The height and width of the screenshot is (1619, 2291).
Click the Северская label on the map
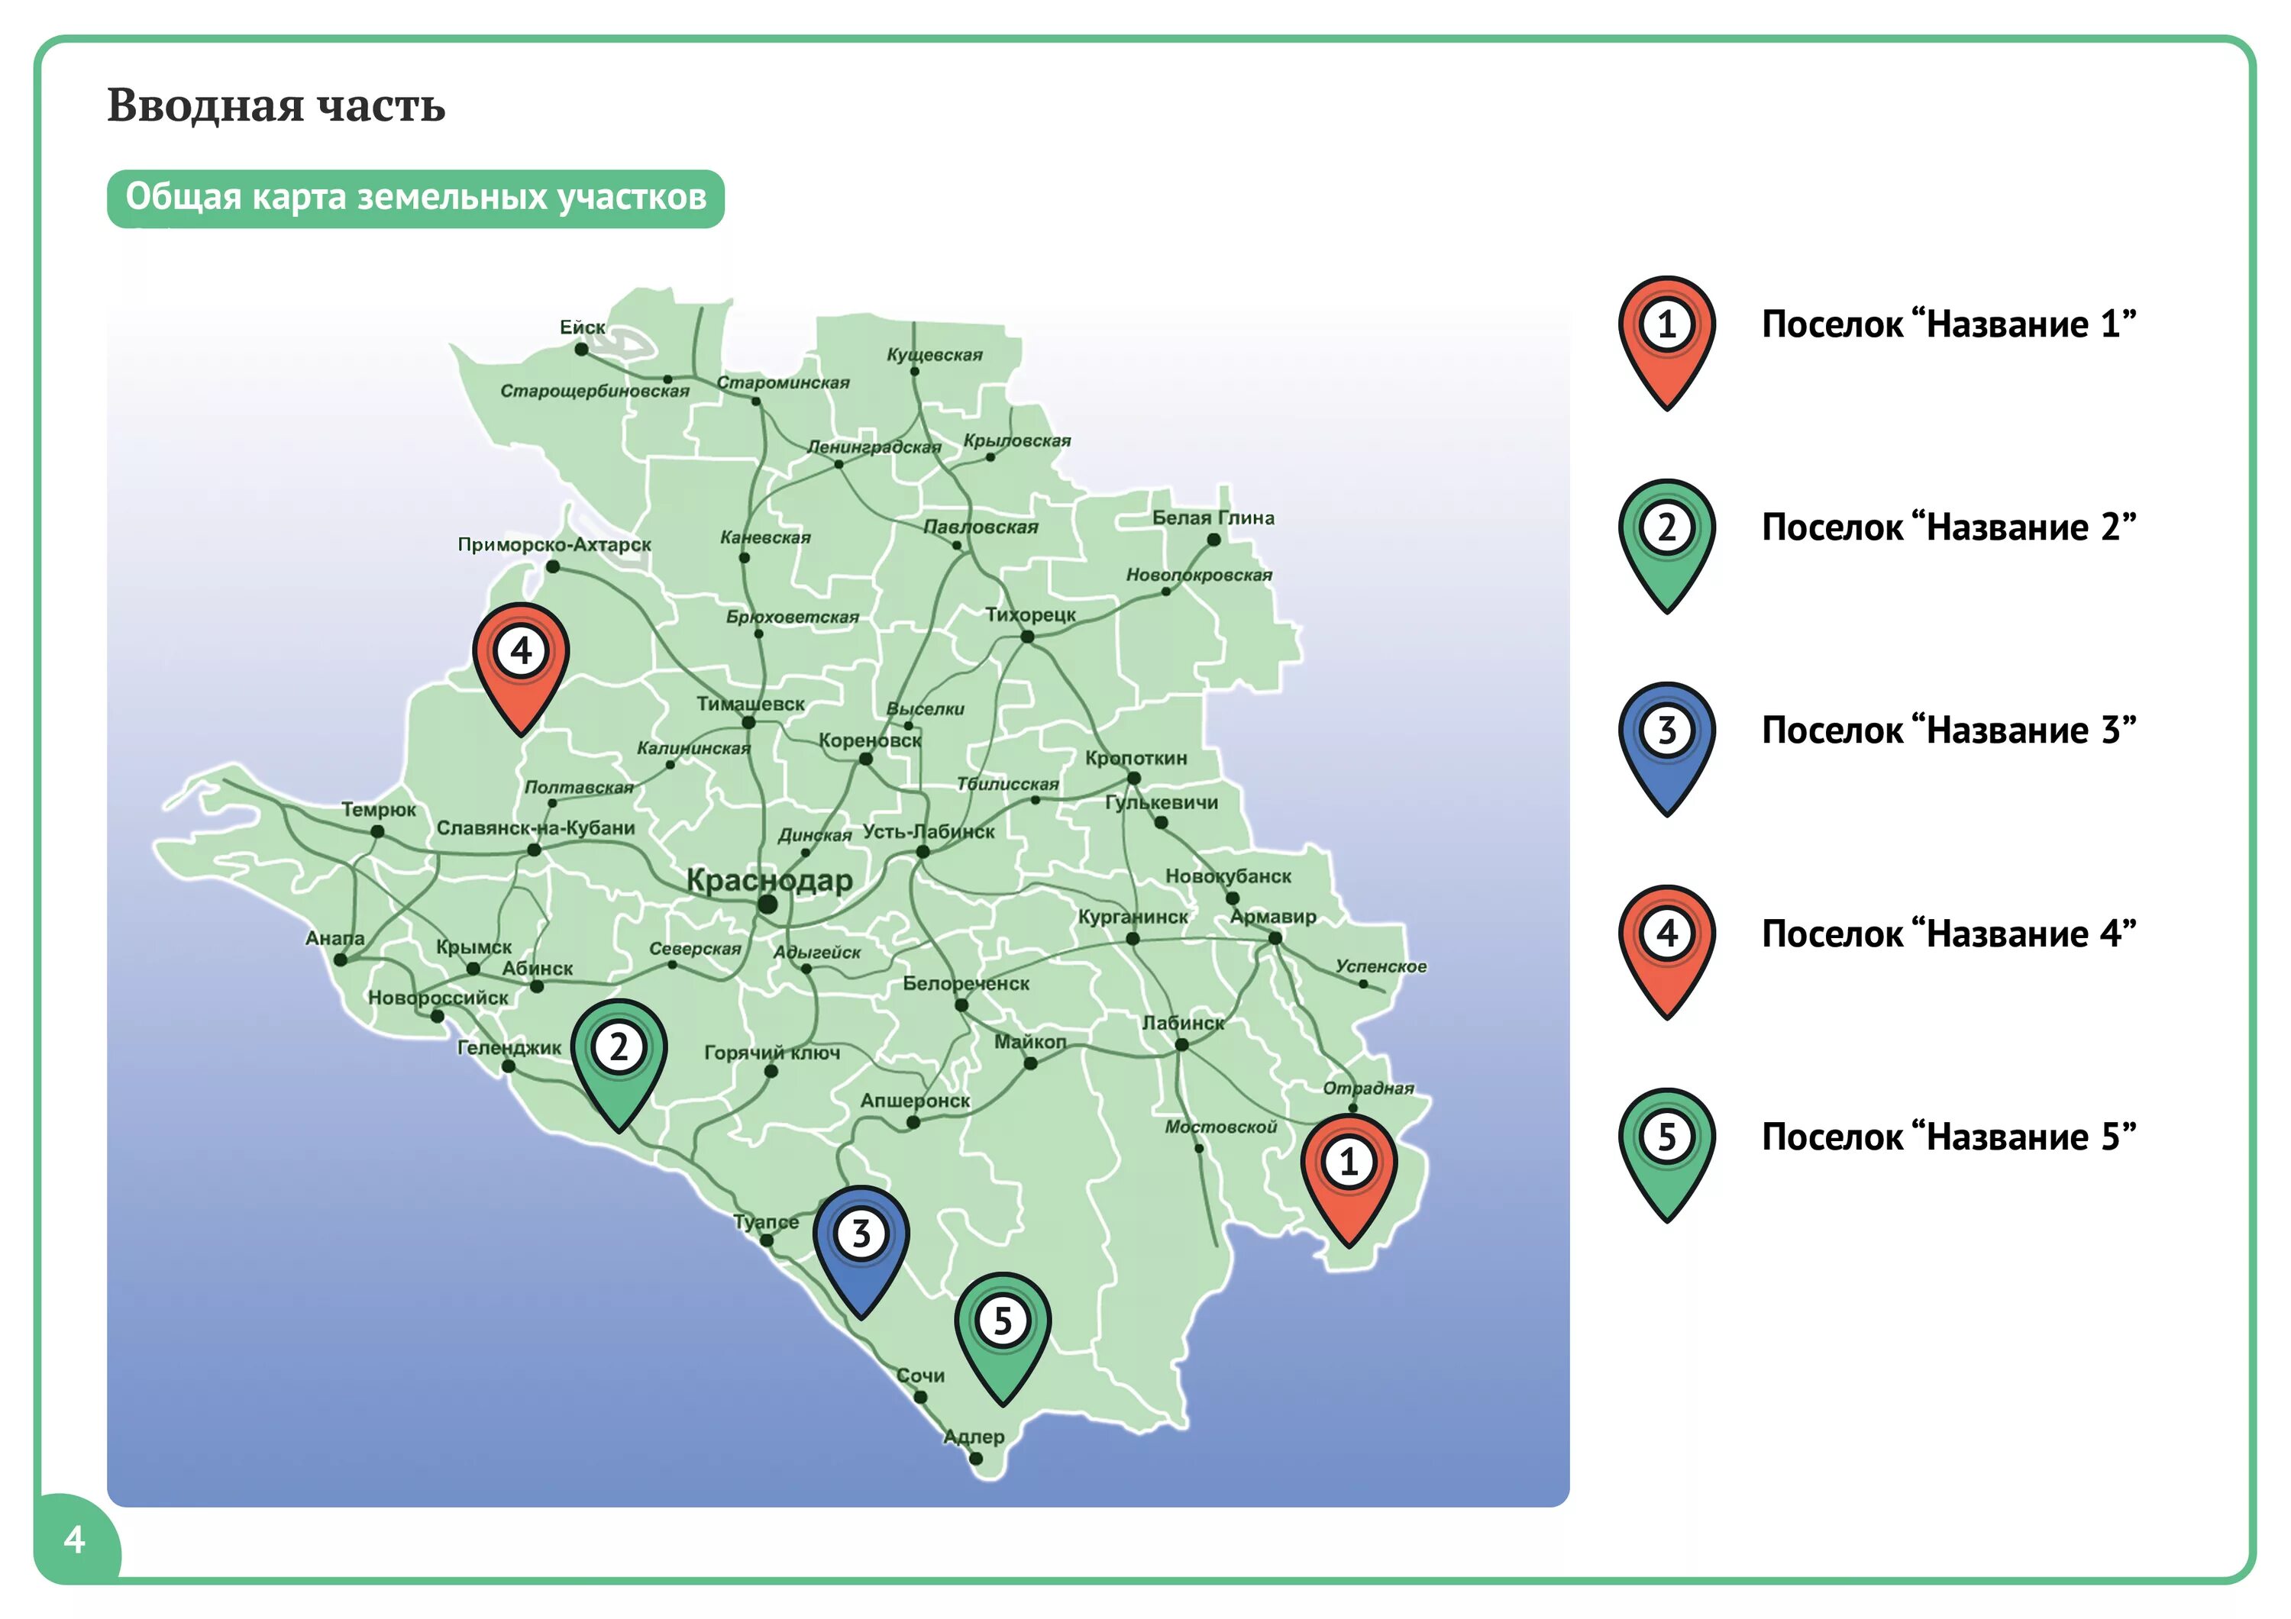point(696,950)
